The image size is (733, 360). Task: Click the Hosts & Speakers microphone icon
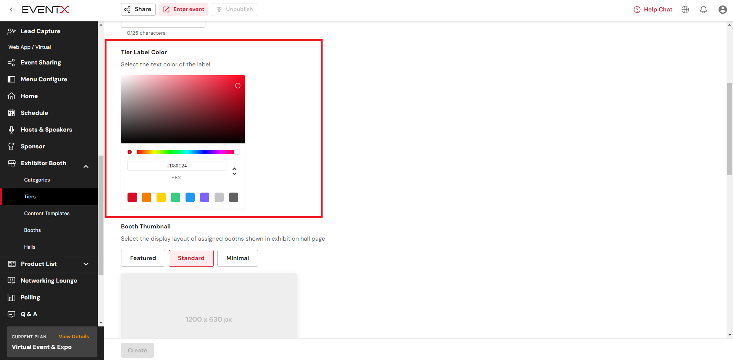pos(11,130)
